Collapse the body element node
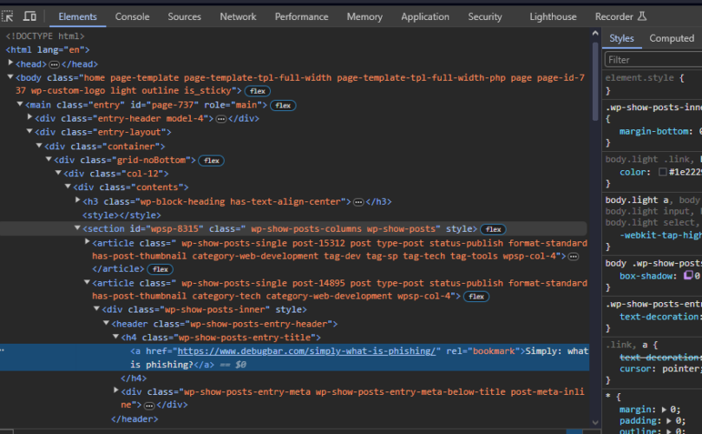 pos(10,77)
